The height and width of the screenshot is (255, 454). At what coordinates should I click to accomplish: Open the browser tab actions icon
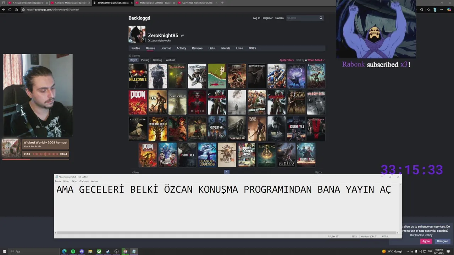(4, 3)
